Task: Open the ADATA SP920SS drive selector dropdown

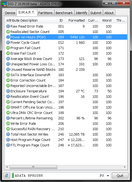Action: point(61,176)
